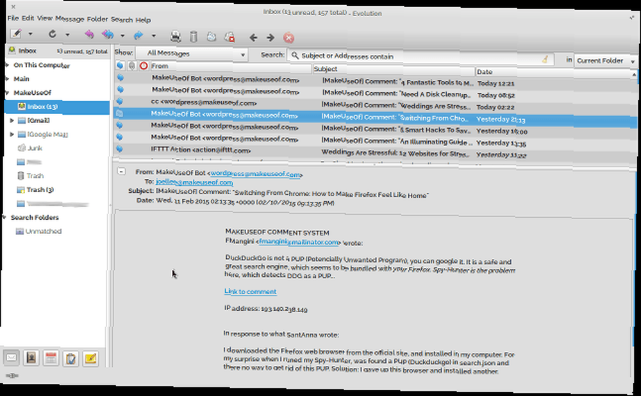Click the Reply to All icon
The image size is (641, 396).
(108, 35)
